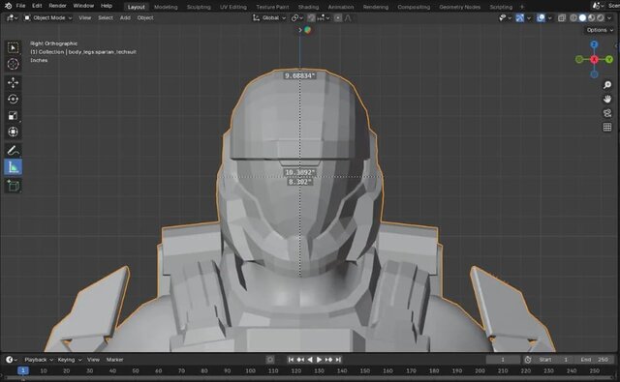This screenshot has height=382, width=620.
Task: Select the Measure ruler tool
Action: pos(13,167)
